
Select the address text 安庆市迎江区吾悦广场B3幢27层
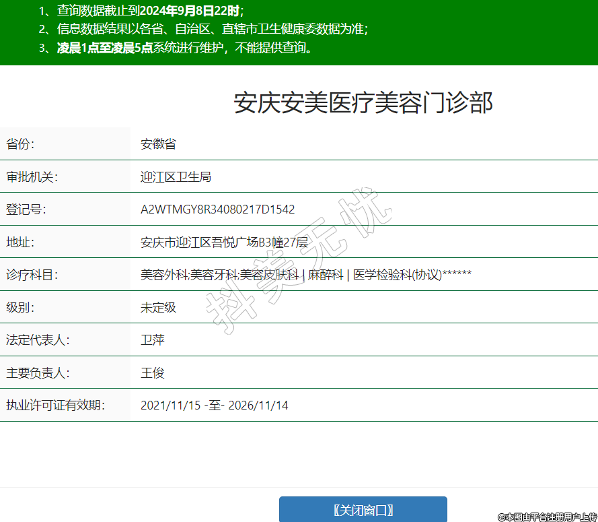224,242
